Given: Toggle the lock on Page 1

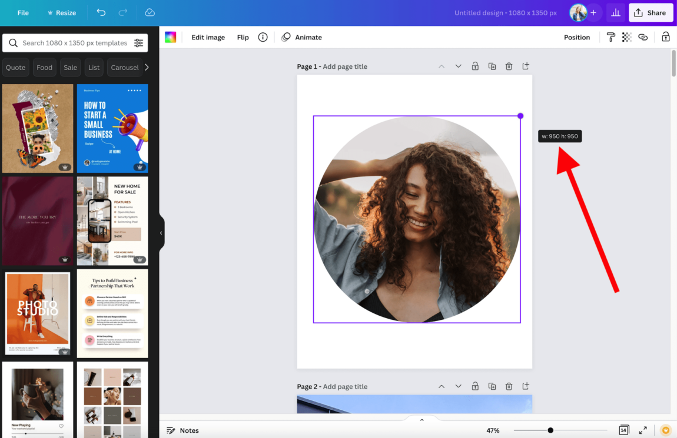Looking at the screenshot, I should (x=475, y=66).
